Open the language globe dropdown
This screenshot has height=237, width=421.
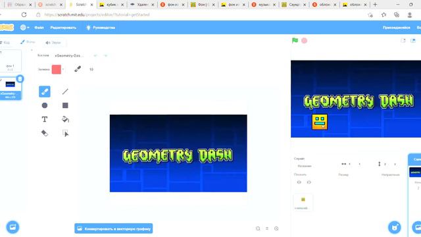pos(25,28)
